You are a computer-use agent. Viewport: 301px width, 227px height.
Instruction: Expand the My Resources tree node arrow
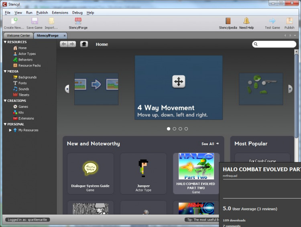point(10,130)
